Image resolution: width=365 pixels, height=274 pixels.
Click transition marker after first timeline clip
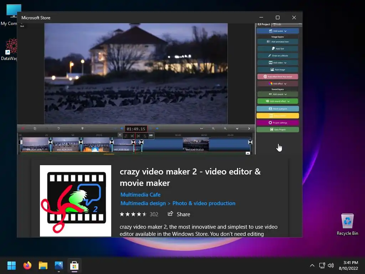pos(51,142)
